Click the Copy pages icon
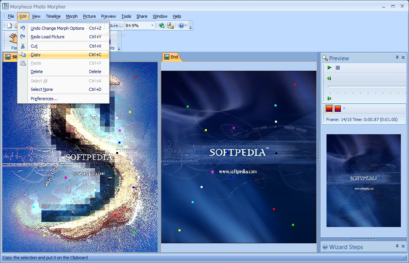The height and width of the screenshot is (263, 409). [23, 55]
